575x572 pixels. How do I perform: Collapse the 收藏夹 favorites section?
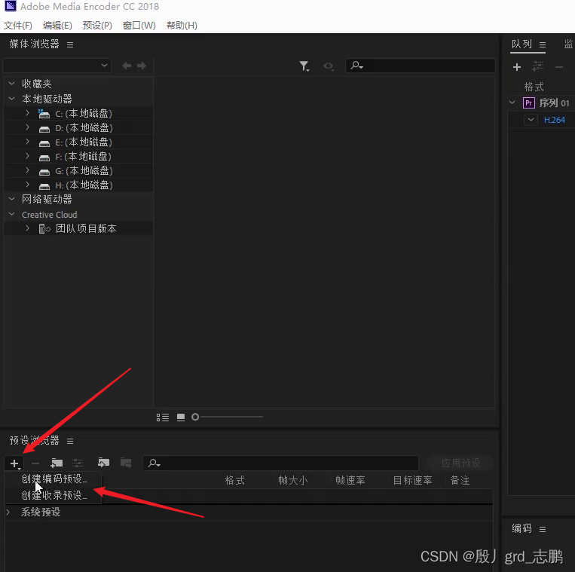click(x=12, y=84)
